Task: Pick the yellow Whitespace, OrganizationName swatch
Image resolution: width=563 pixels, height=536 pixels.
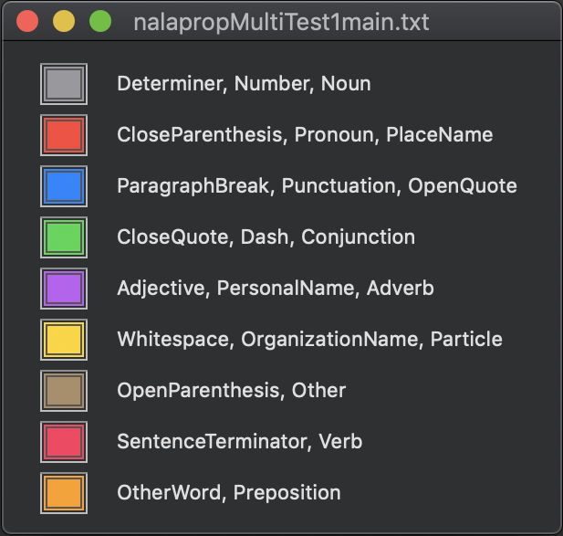Action: (x=63, y=340)
